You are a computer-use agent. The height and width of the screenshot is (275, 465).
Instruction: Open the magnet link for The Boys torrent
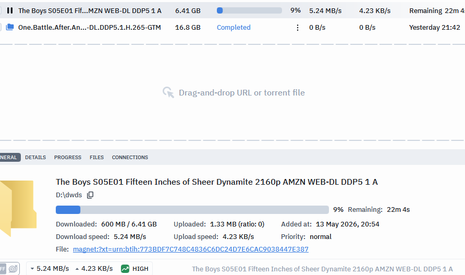click(x=191, y=249)
